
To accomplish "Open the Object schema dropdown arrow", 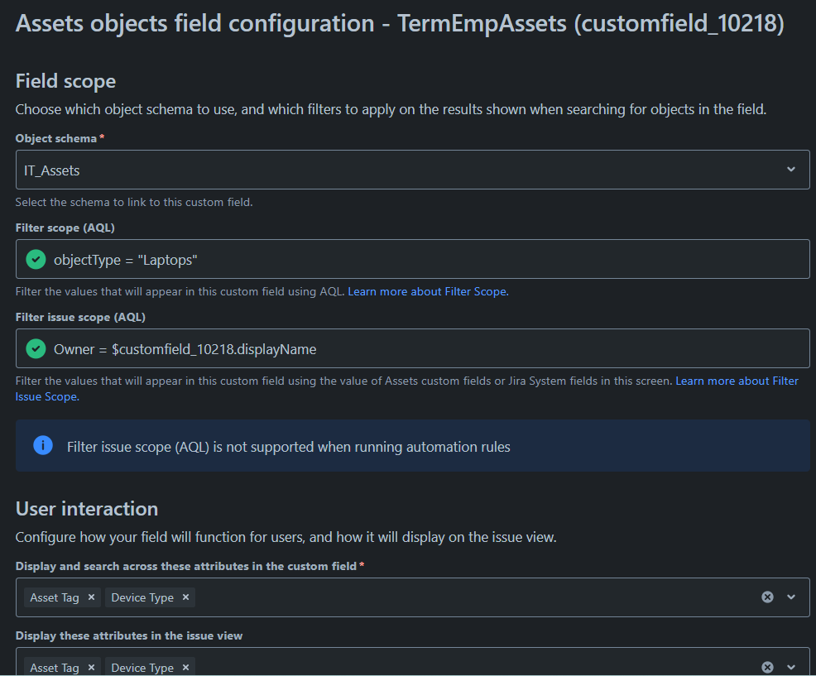I will tap(791, 170).
